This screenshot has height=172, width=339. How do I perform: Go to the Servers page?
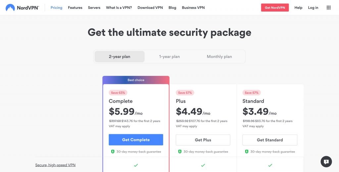[94, 8]
